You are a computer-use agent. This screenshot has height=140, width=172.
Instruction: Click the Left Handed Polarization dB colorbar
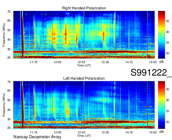coord(161,105)
